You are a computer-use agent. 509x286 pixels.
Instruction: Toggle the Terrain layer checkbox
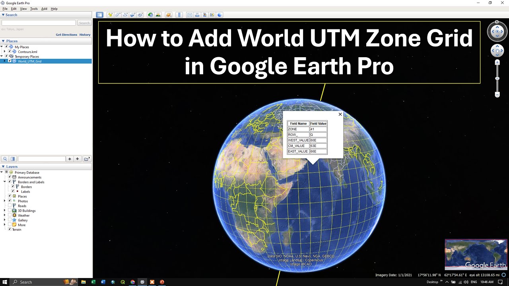click(10, 229)
